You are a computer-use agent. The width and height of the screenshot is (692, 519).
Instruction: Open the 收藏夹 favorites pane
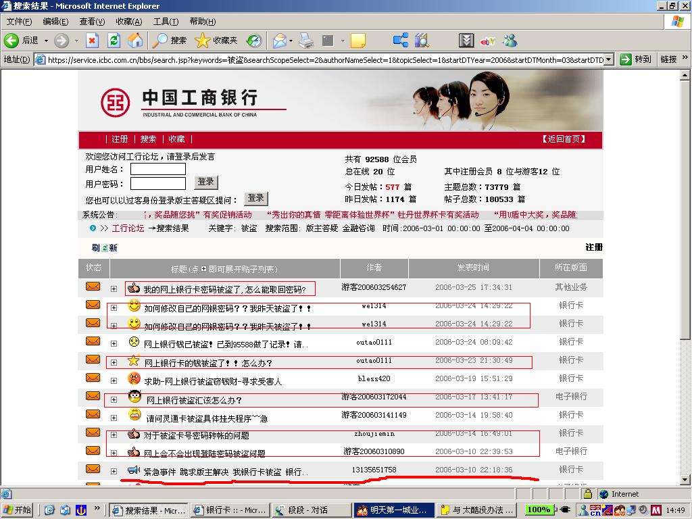click(216, 41)
